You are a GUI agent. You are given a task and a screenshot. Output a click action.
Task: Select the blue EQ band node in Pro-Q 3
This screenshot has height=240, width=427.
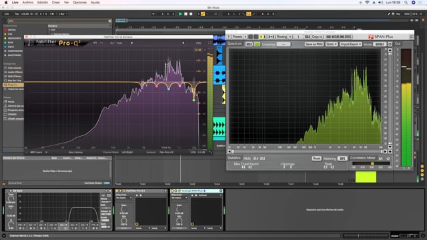[169, 89]
